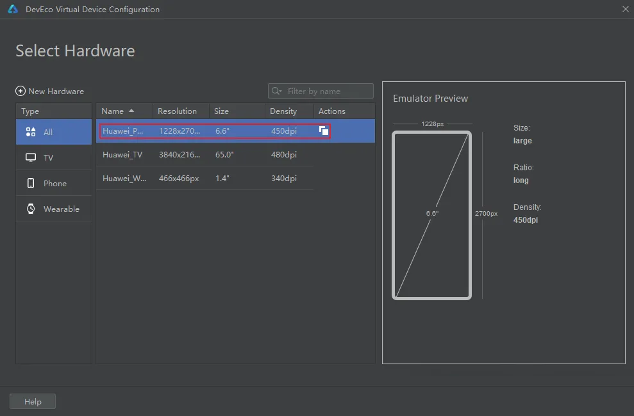Image resolution: width=634 pixels, height=416 pixels.
Task: Filter device list by TV type
Action: point(54,157)
